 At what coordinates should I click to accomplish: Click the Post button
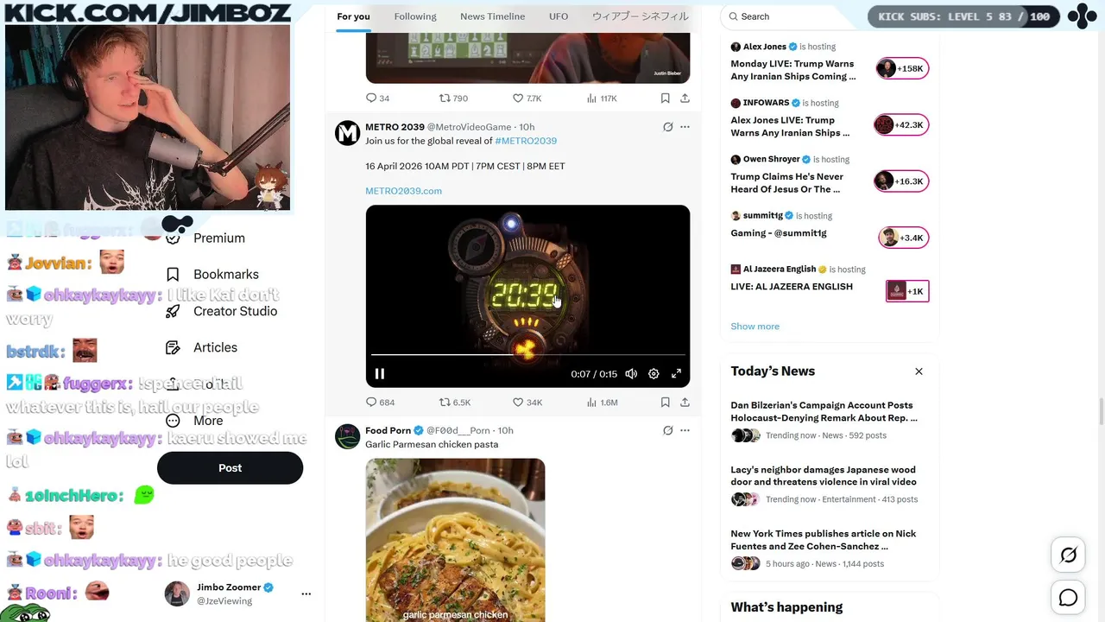230,468
